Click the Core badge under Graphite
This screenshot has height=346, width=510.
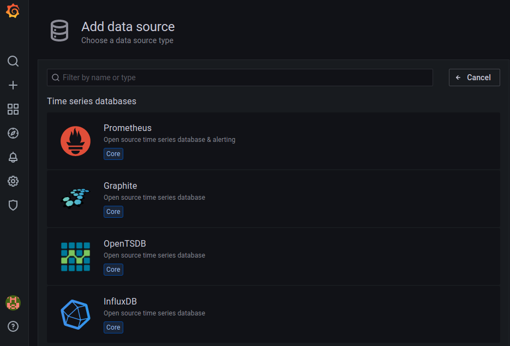click(x=113, y=212)
